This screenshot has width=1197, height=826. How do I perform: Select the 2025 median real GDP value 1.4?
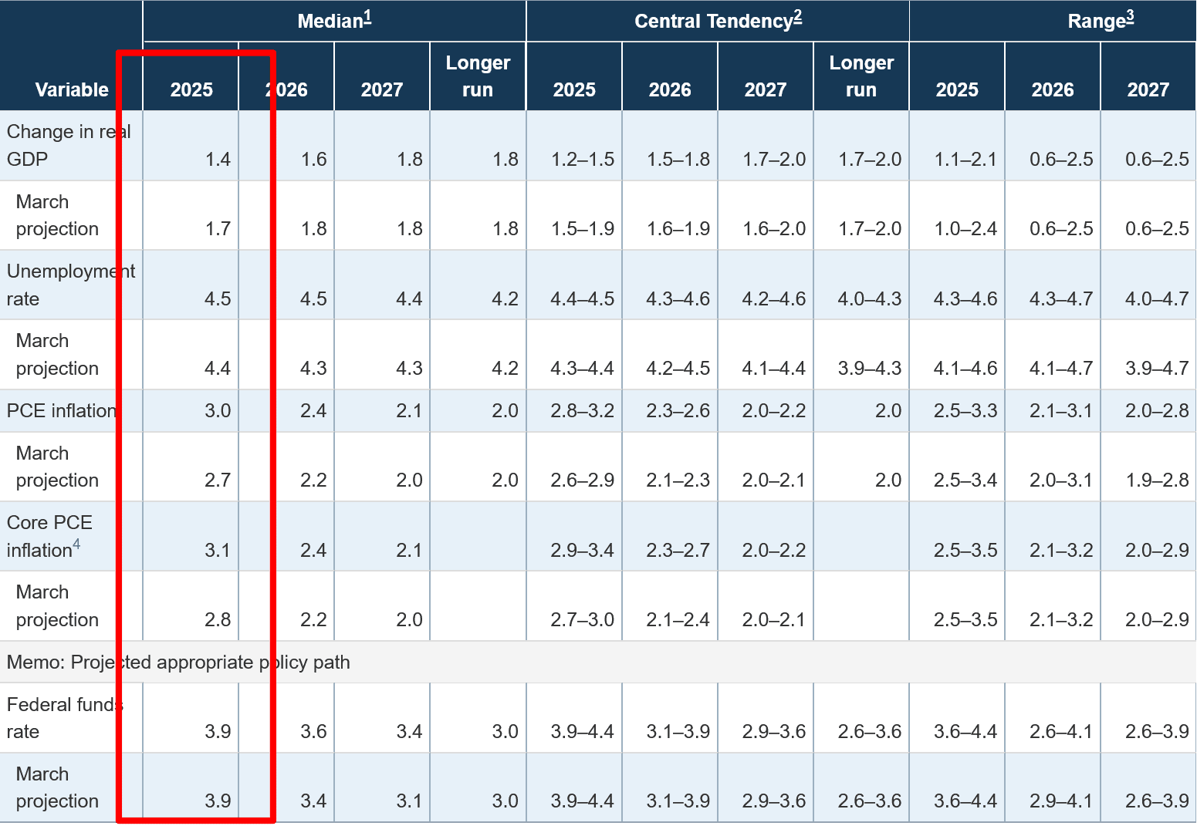218,159
